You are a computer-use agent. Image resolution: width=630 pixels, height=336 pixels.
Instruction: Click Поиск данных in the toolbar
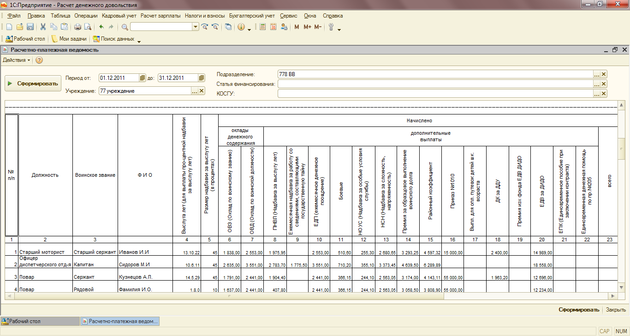click(114, 39)
